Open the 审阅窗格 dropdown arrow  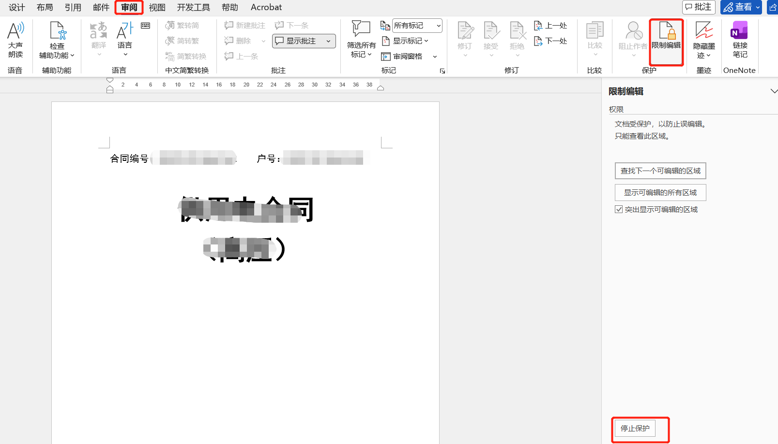[x=435, y=57]
